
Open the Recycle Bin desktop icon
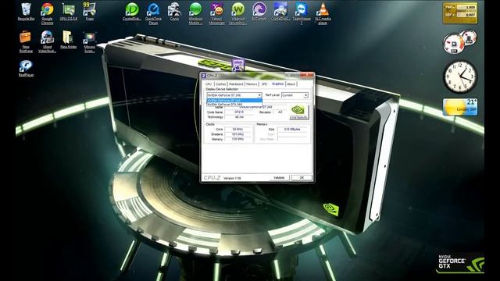[26, 12]
